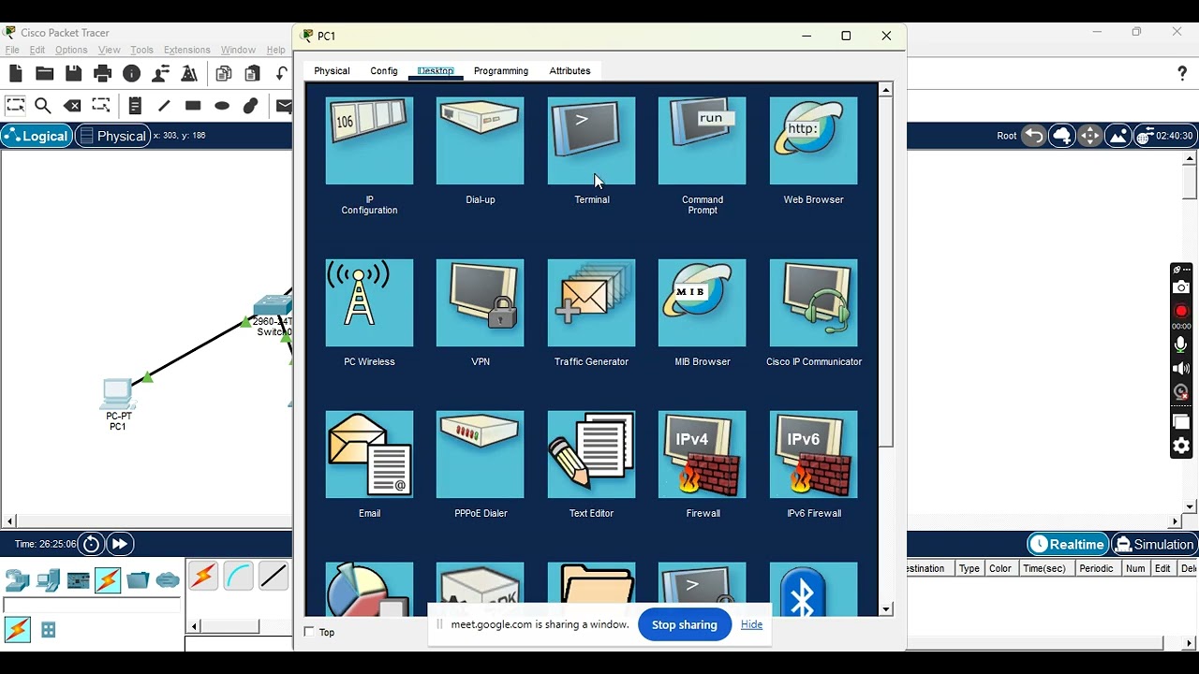Open the Physical tab of PC1

[332, 71]
